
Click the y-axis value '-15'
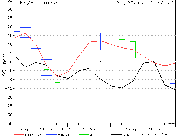[x=8, y=89]
